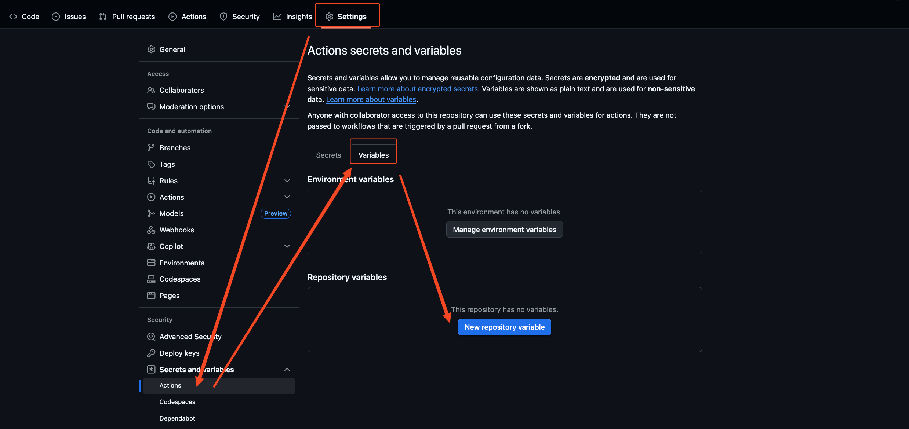Screen dimensions: 909x429
Task: Click the Copilot icon in sidebar
Action: click(x=151, y=246)
